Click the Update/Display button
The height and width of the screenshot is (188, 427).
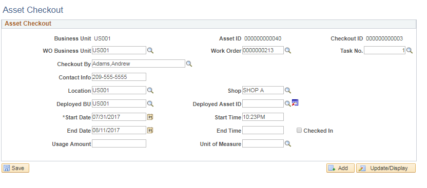pyautogui.click(x=386, y=168)
